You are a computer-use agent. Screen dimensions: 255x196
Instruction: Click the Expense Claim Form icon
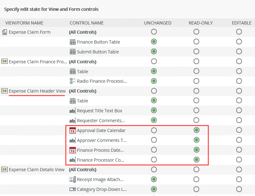tap(4, 32)
